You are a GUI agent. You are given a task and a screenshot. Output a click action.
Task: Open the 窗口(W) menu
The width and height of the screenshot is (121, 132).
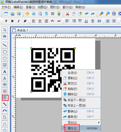[68, 7]
